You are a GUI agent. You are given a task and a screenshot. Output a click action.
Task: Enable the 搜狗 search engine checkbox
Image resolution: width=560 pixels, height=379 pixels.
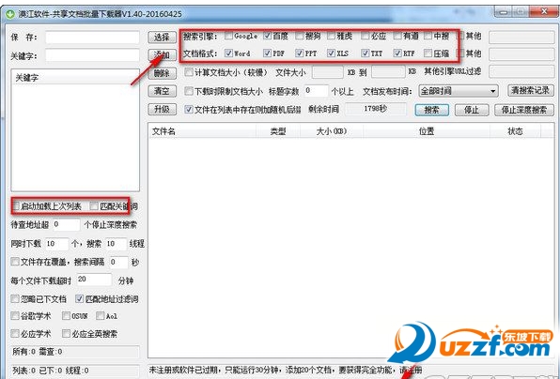pos(300,36)
